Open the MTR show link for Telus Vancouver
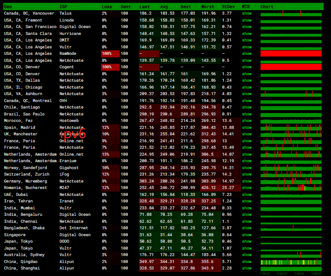The image size is (331, 276). 247,13
